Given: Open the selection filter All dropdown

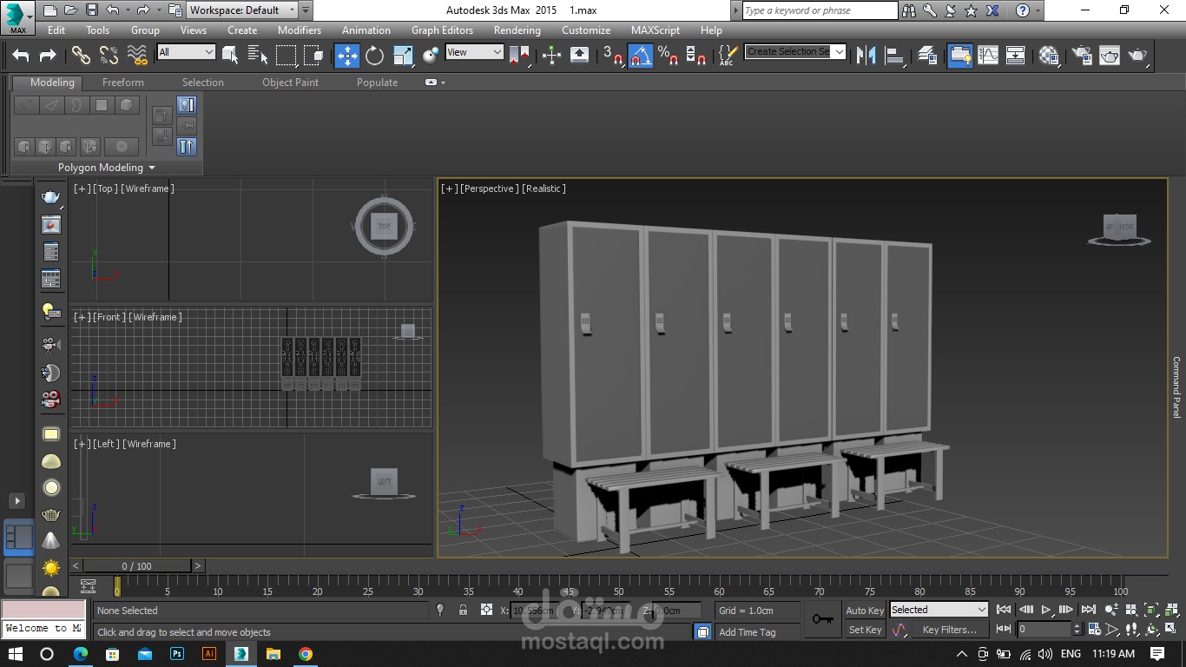Looking at the screenshot, I should click(186, 52).
